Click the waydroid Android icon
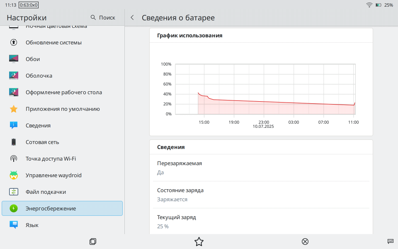 (x=14, y=175)
